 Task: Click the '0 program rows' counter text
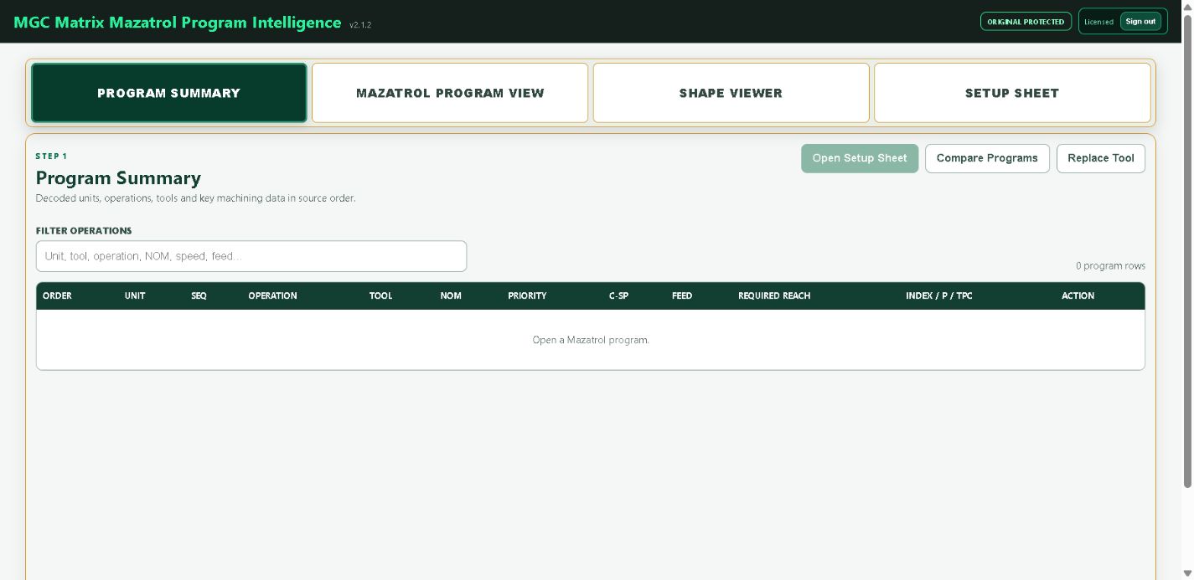coord(1110,266)
